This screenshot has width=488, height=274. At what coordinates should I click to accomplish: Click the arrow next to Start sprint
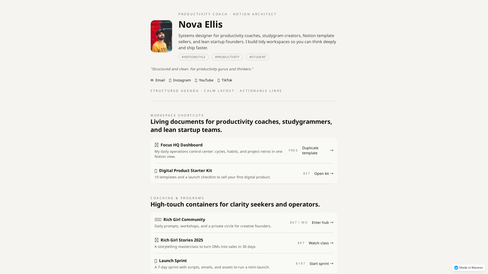point(332,264)
